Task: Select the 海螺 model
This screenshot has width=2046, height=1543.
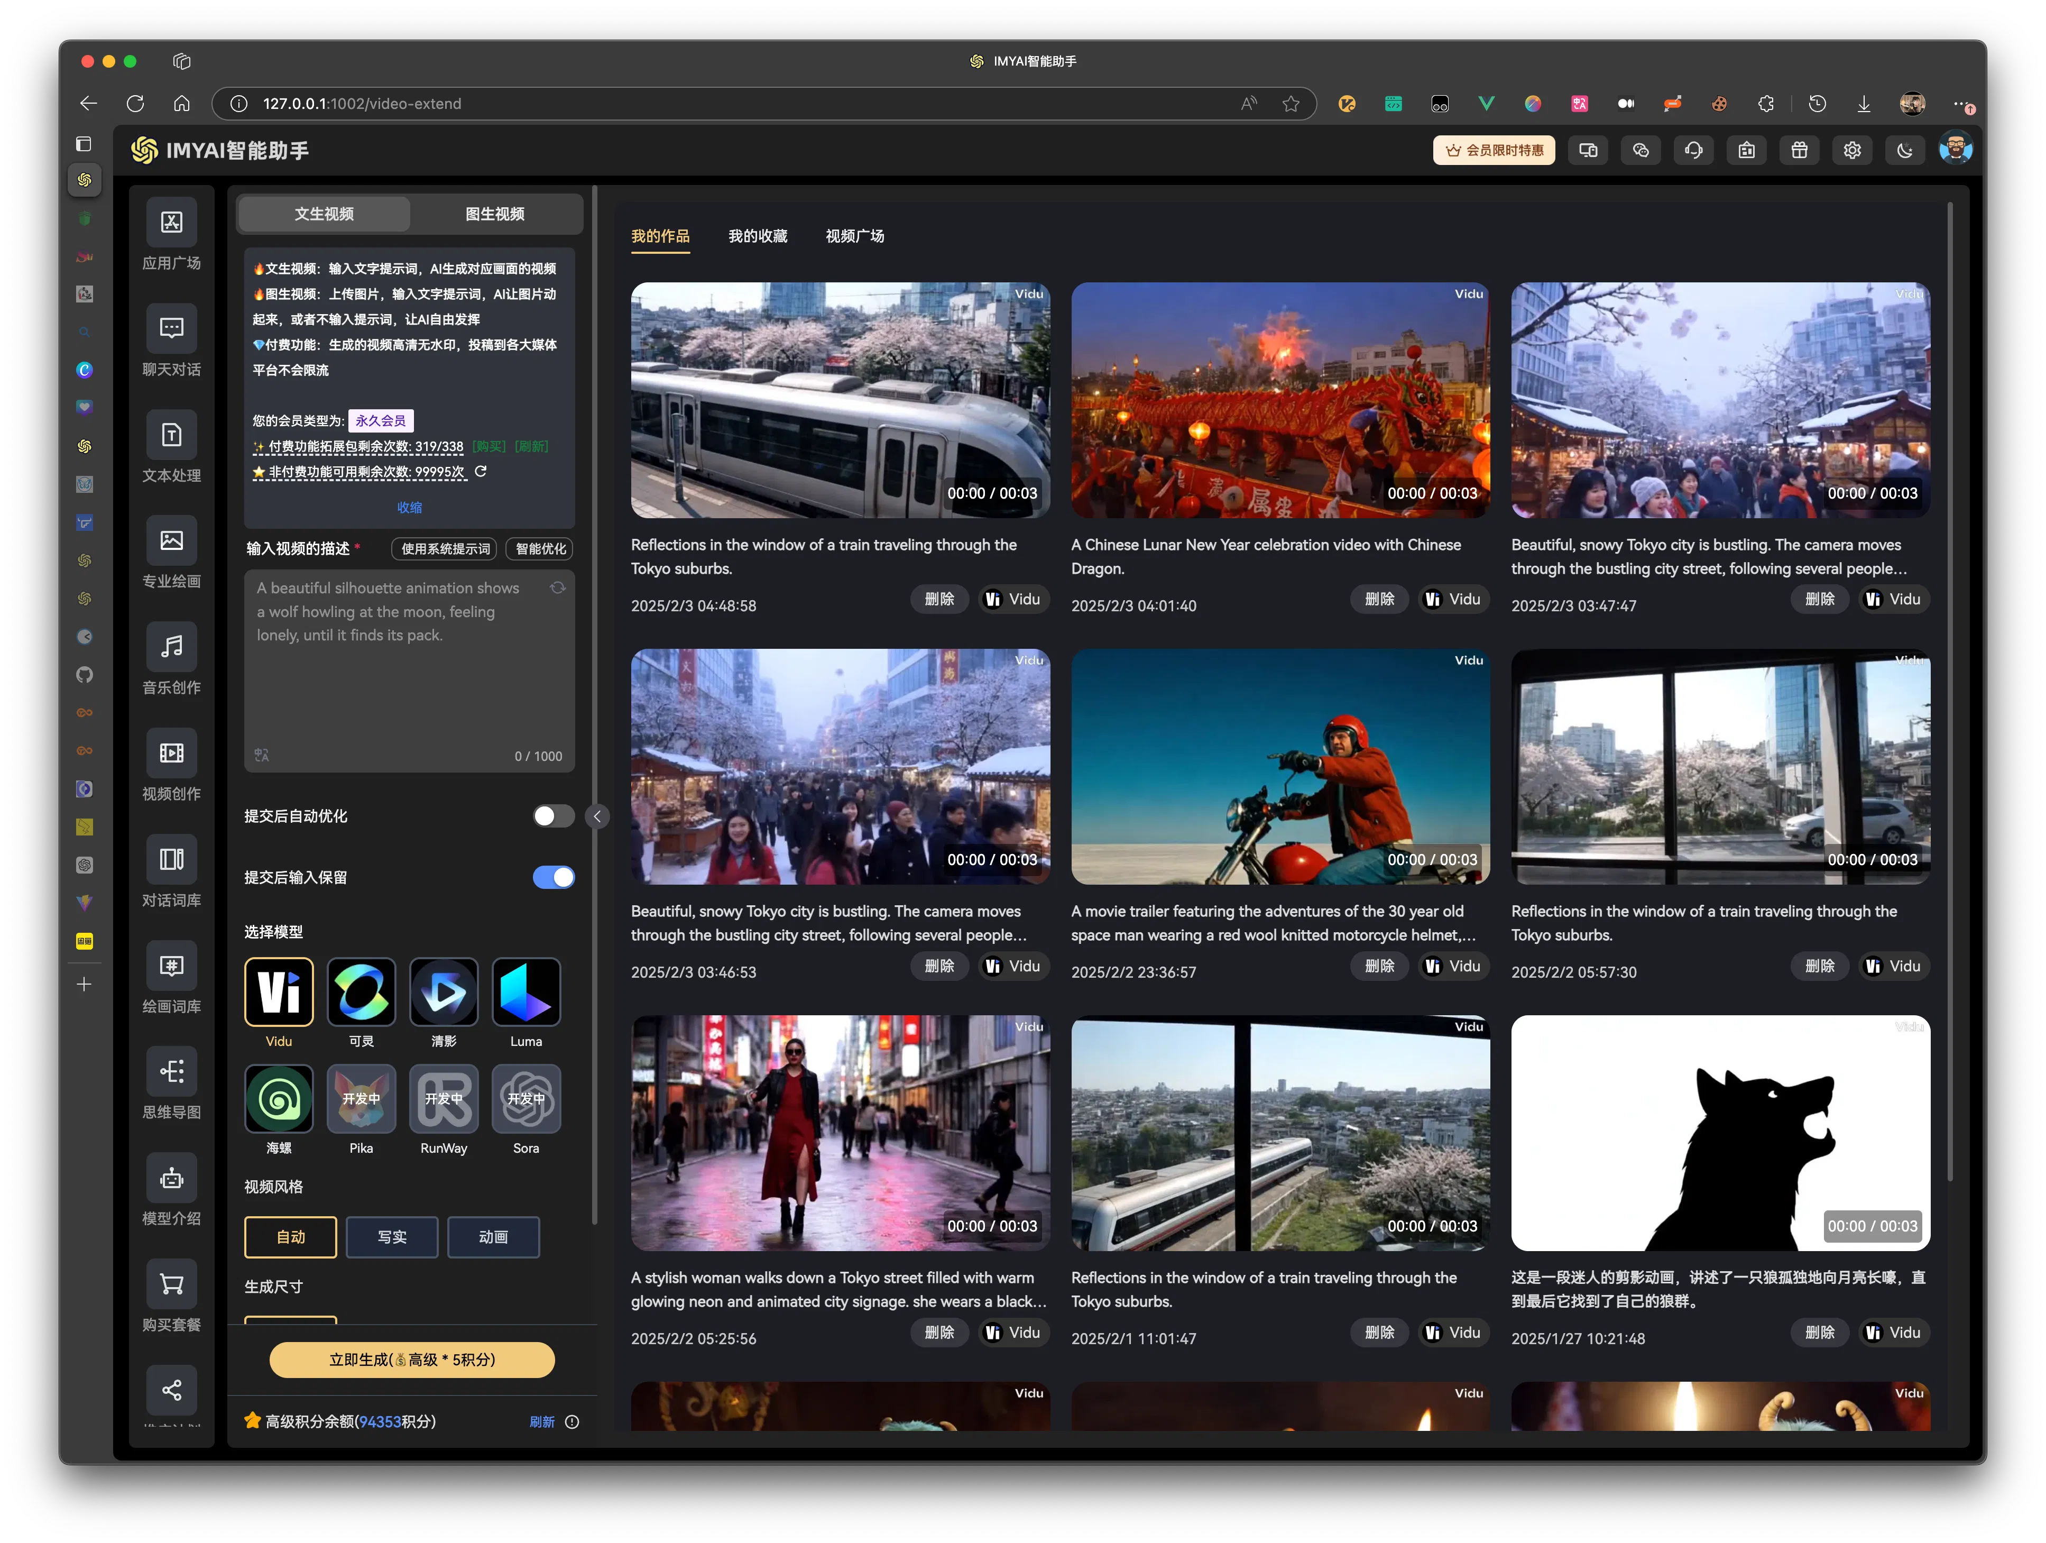Action: point(279,1099)
